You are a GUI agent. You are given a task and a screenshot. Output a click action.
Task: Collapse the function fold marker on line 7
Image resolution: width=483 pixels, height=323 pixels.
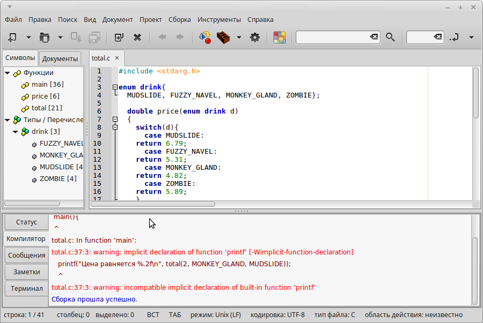115,119
